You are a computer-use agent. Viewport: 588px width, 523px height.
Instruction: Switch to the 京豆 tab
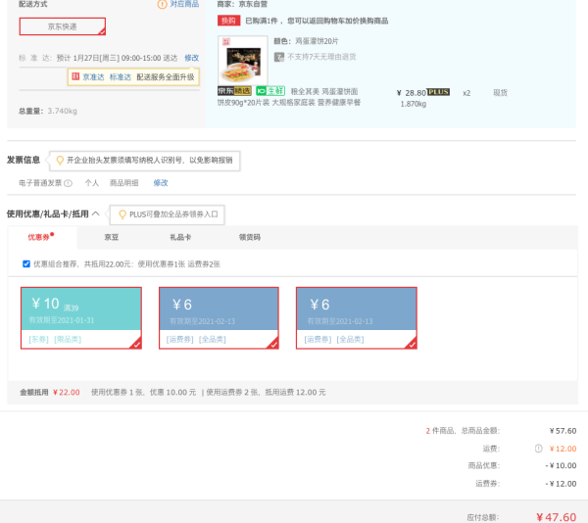[112, 237]
